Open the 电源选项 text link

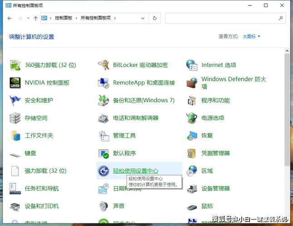pos(213,118)
